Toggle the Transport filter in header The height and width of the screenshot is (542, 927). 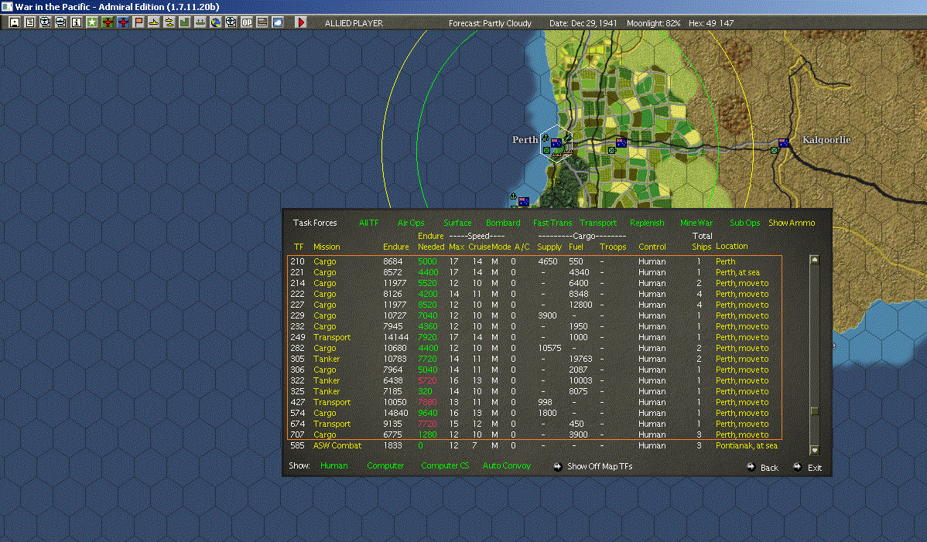[597, 223]
